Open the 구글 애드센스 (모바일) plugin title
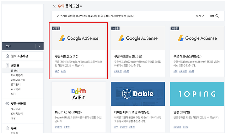 [128, 57]
